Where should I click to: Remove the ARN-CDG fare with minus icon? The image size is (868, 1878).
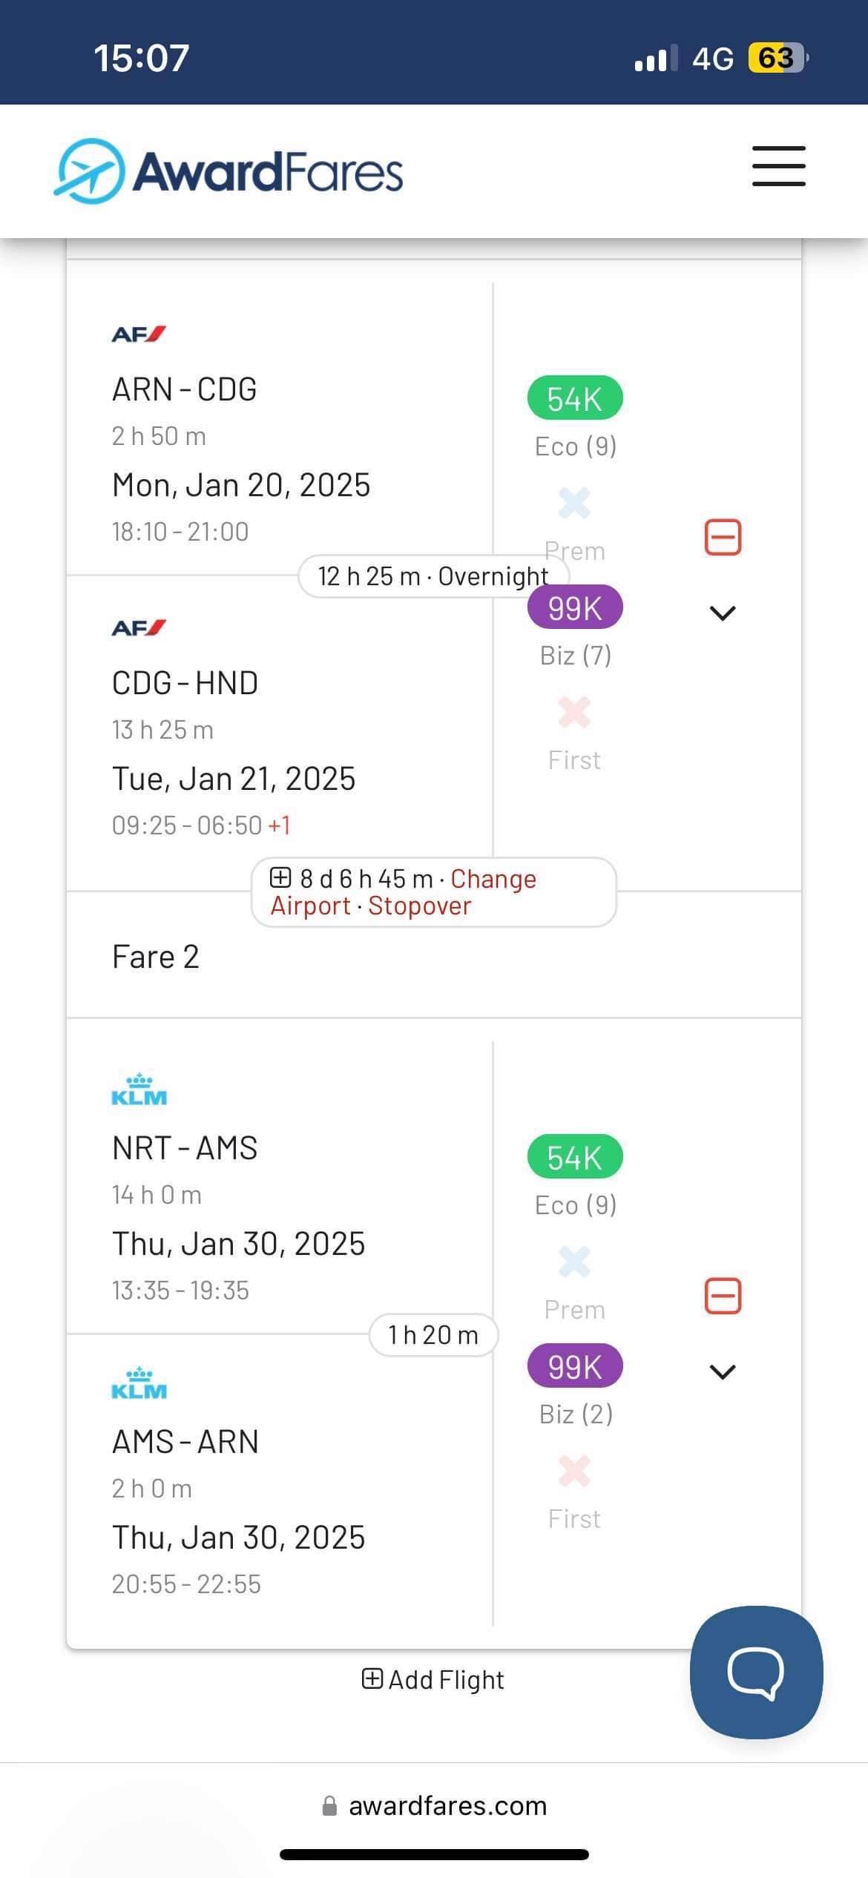[x=723, y=537]
